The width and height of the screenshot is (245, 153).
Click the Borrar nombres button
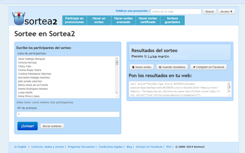[52, 126]
